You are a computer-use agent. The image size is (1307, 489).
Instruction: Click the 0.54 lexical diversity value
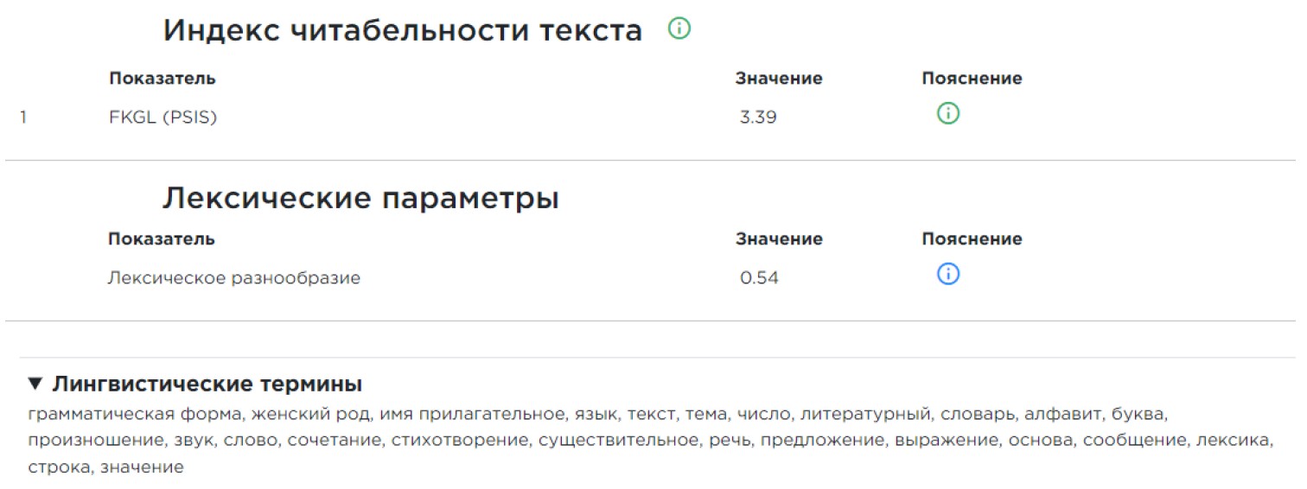[x=759, y=278]
